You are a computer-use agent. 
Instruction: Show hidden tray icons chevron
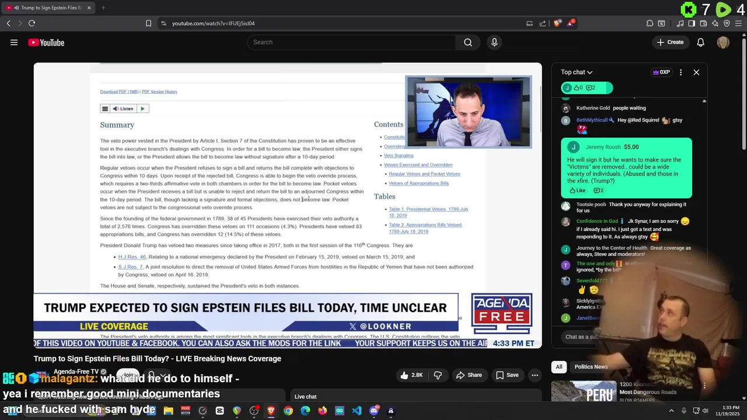point(671,411)
